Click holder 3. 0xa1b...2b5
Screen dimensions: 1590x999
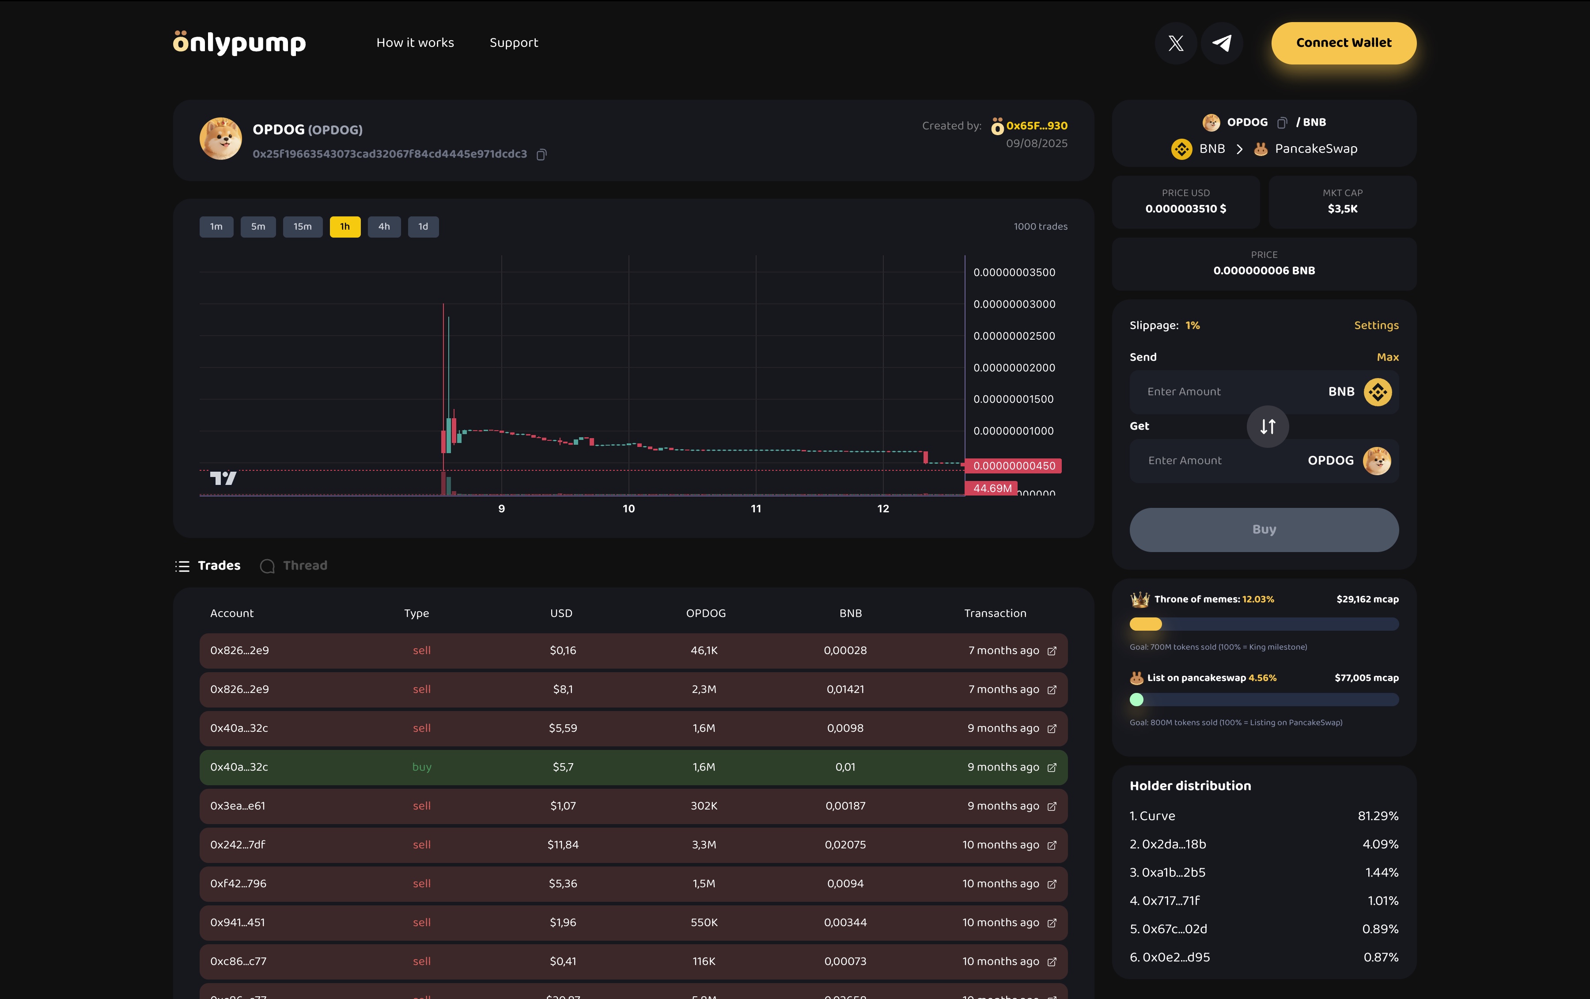point(1167,873)
